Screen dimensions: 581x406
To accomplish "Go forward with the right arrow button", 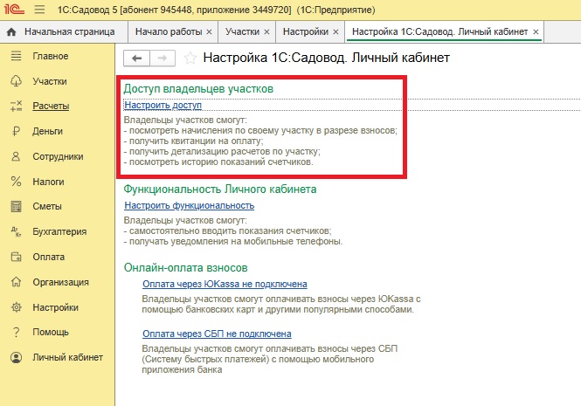I will [x=163, y=58].
